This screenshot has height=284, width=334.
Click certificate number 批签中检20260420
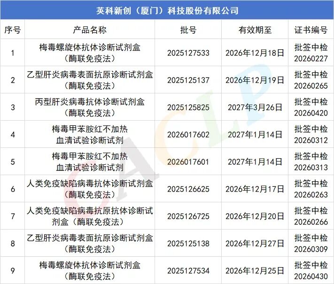(x=311, y=107)
